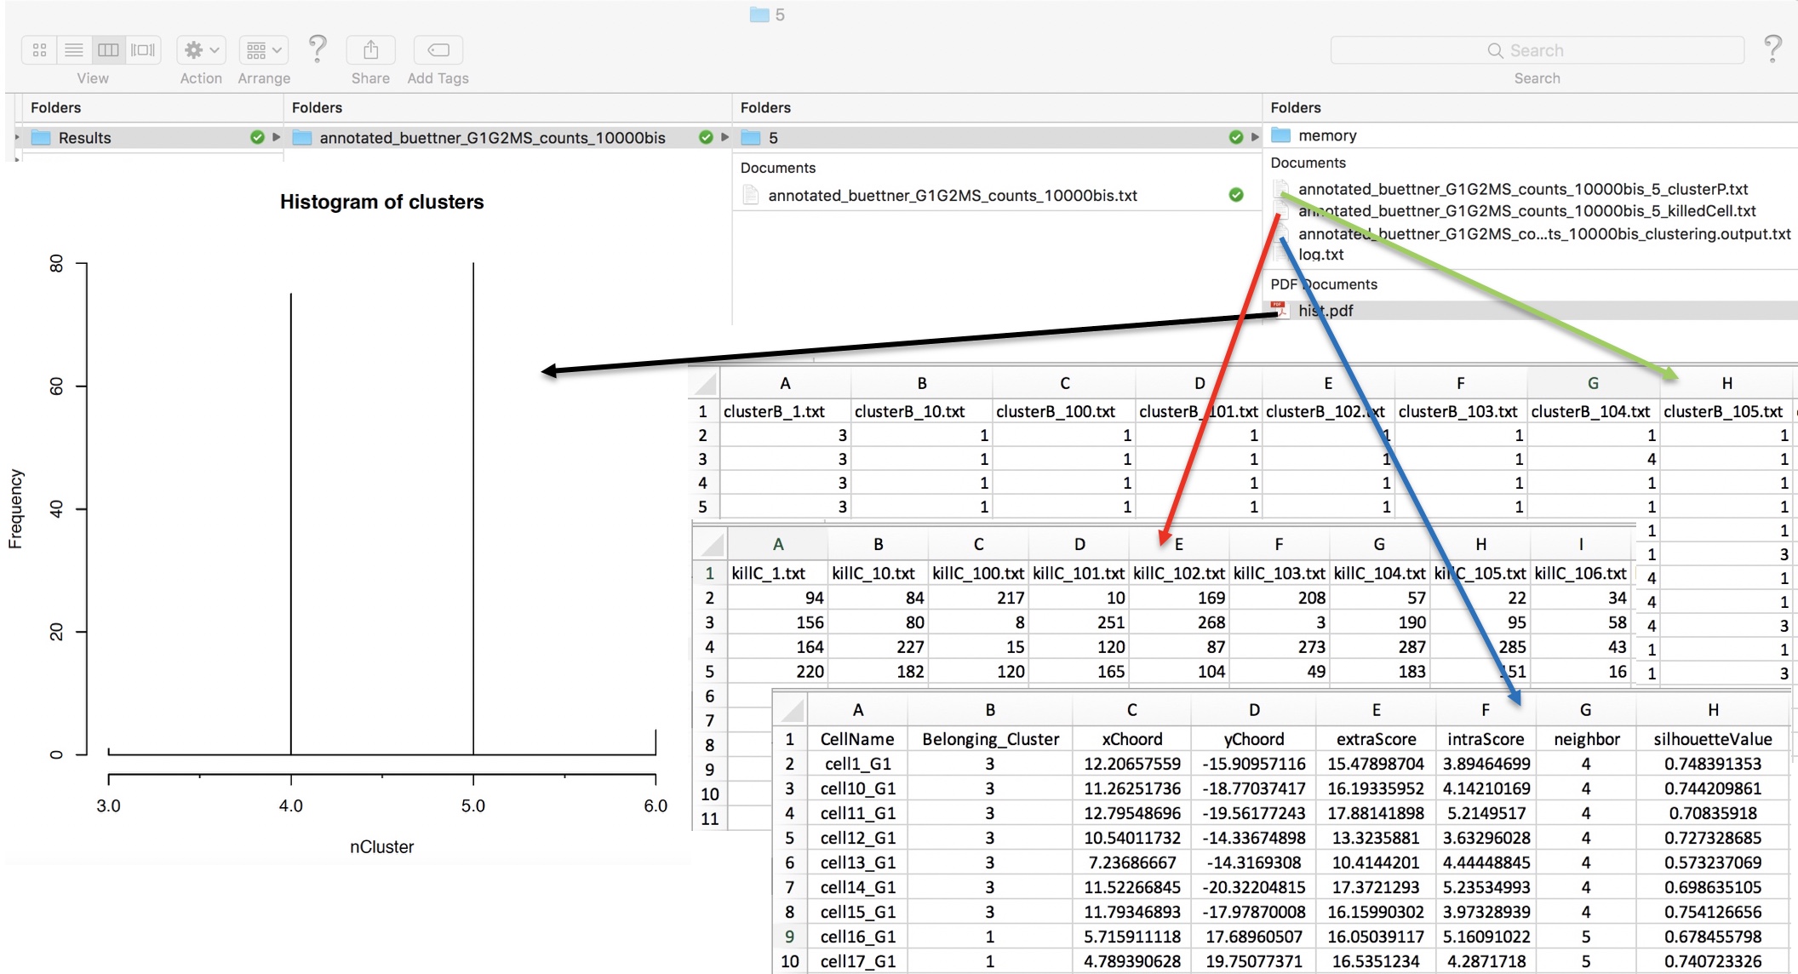Click the killC_102.txt header cell
The image size is (1798, 974).
pos(1179,573)
